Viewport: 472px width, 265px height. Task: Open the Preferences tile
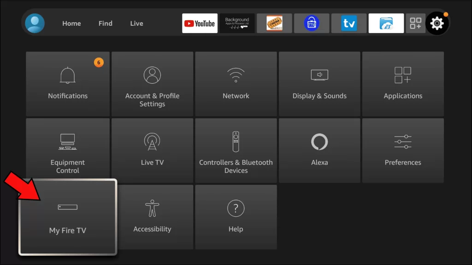pyautogui.click(x=403, y=150)
